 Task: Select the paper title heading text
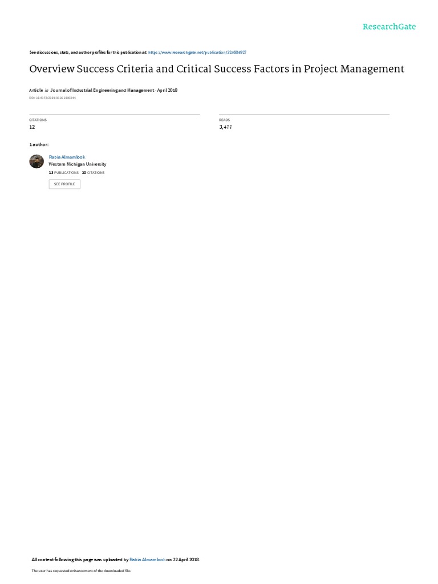click(217, 69)
